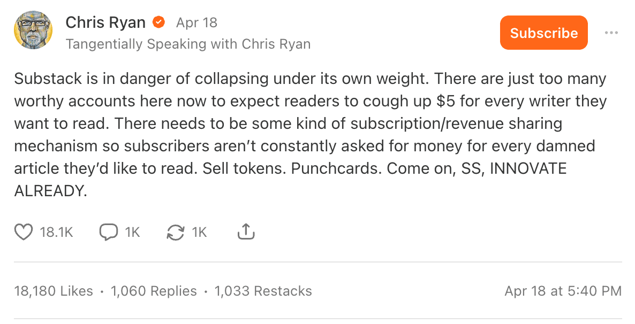Click the orange verified badge by Chris Ryan
This screenshot has width=635, height=324.
tap(158, 22)
